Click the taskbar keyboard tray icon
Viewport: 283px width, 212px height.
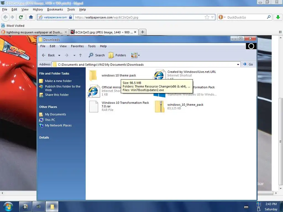click(246, 207)
